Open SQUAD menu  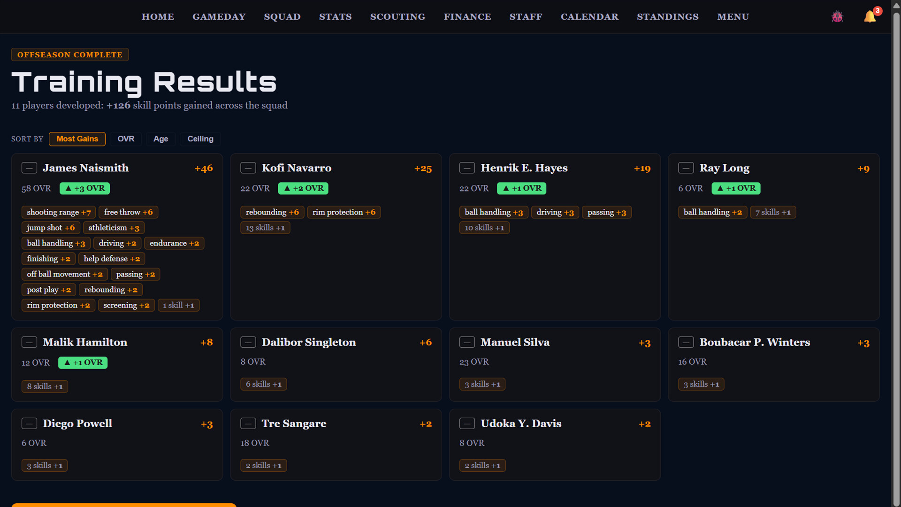pyautogui.click(x=282, y=16)
